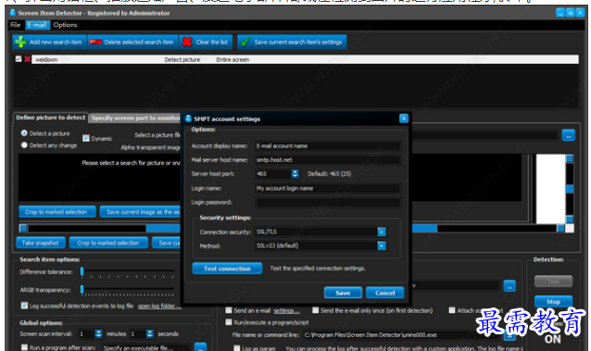Click the Test connection button

coord(227,269)
